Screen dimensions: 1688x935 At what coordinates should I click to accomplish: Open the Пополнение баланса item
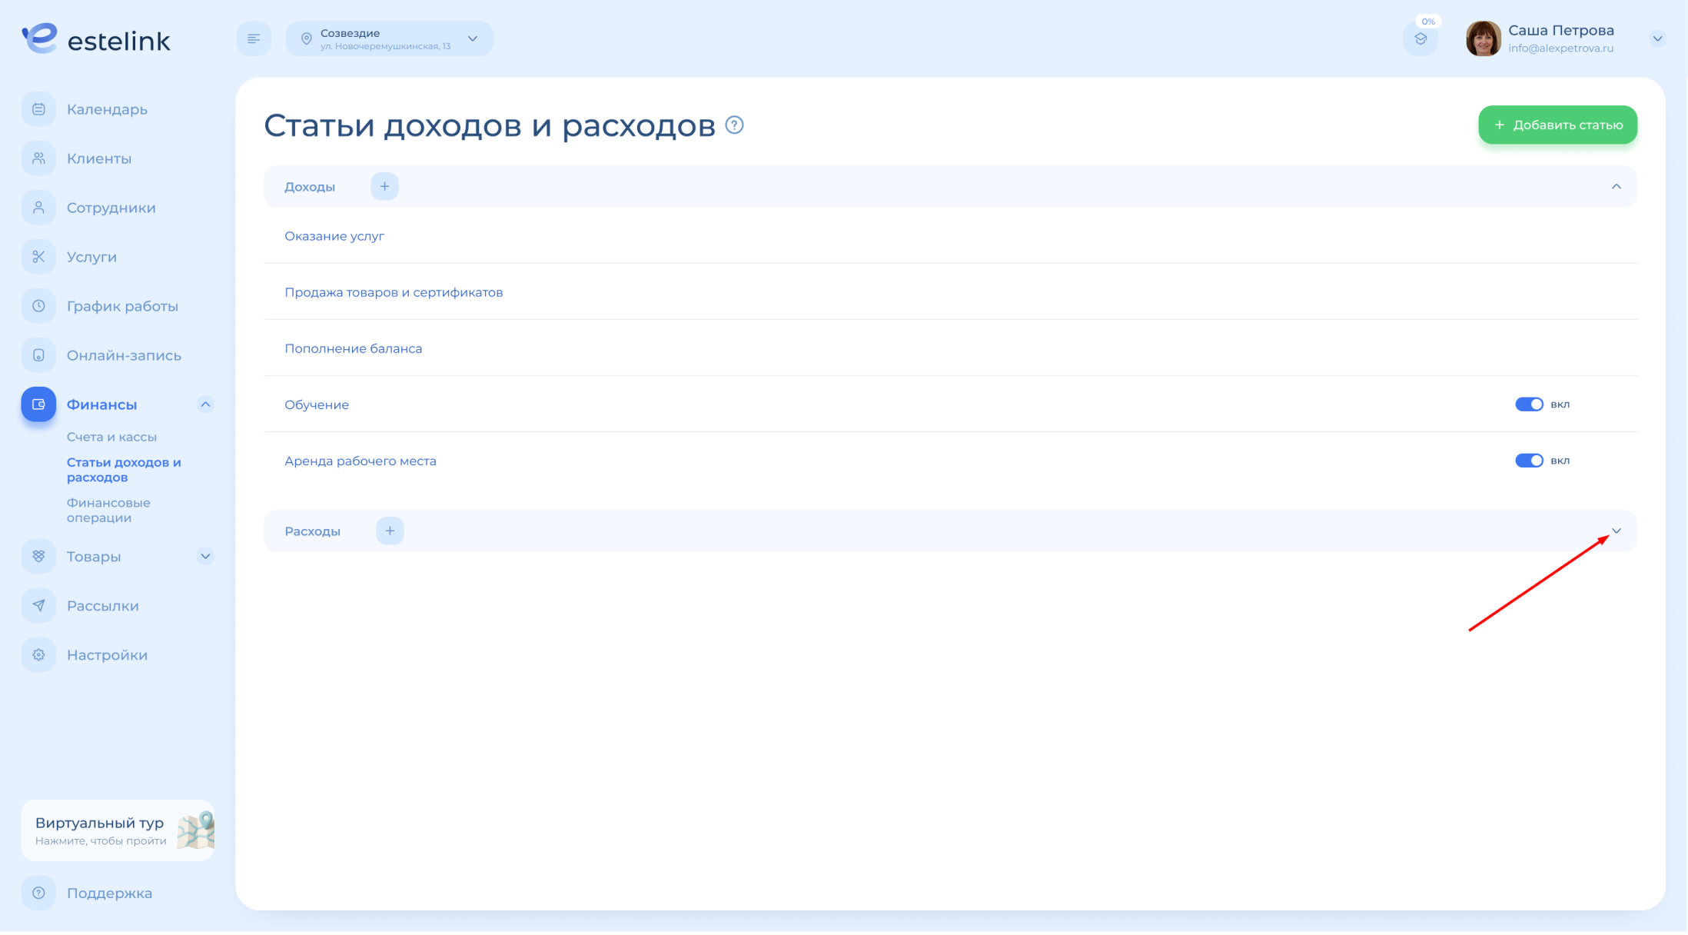pyautogui.click(x=353, y=348)
